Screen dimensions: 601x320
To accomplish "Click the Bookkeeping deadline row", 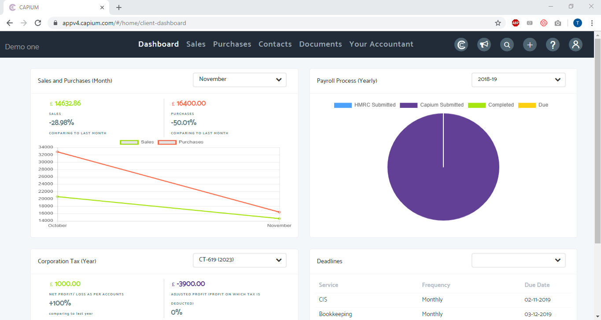I will 444,314.
